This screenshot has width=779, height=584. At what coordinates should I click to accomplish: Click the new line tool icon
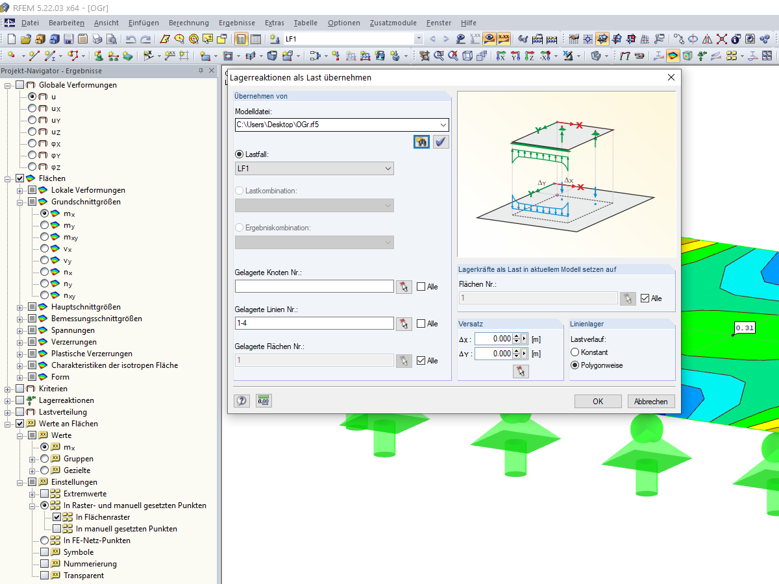pyautogui.click(x=34, y=56)
